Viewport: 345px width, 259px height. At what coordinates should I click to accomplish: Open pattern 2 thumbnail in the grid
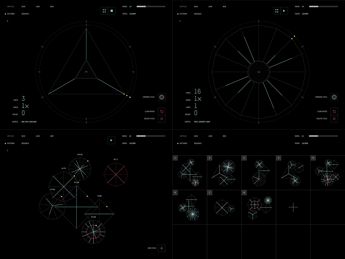pos(224,172)
